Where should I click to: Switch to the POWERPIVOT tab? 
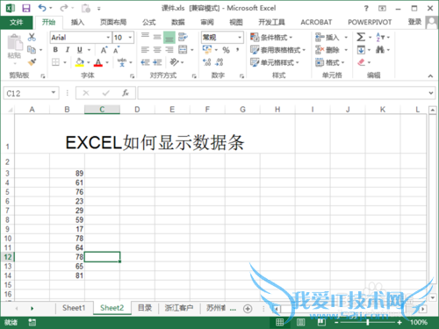(x=370, y=22)
